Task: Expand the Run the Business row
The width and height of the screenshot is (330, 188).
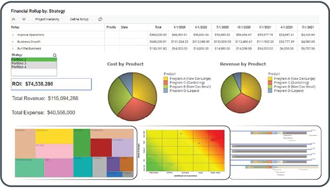Action: pos(13,49)
